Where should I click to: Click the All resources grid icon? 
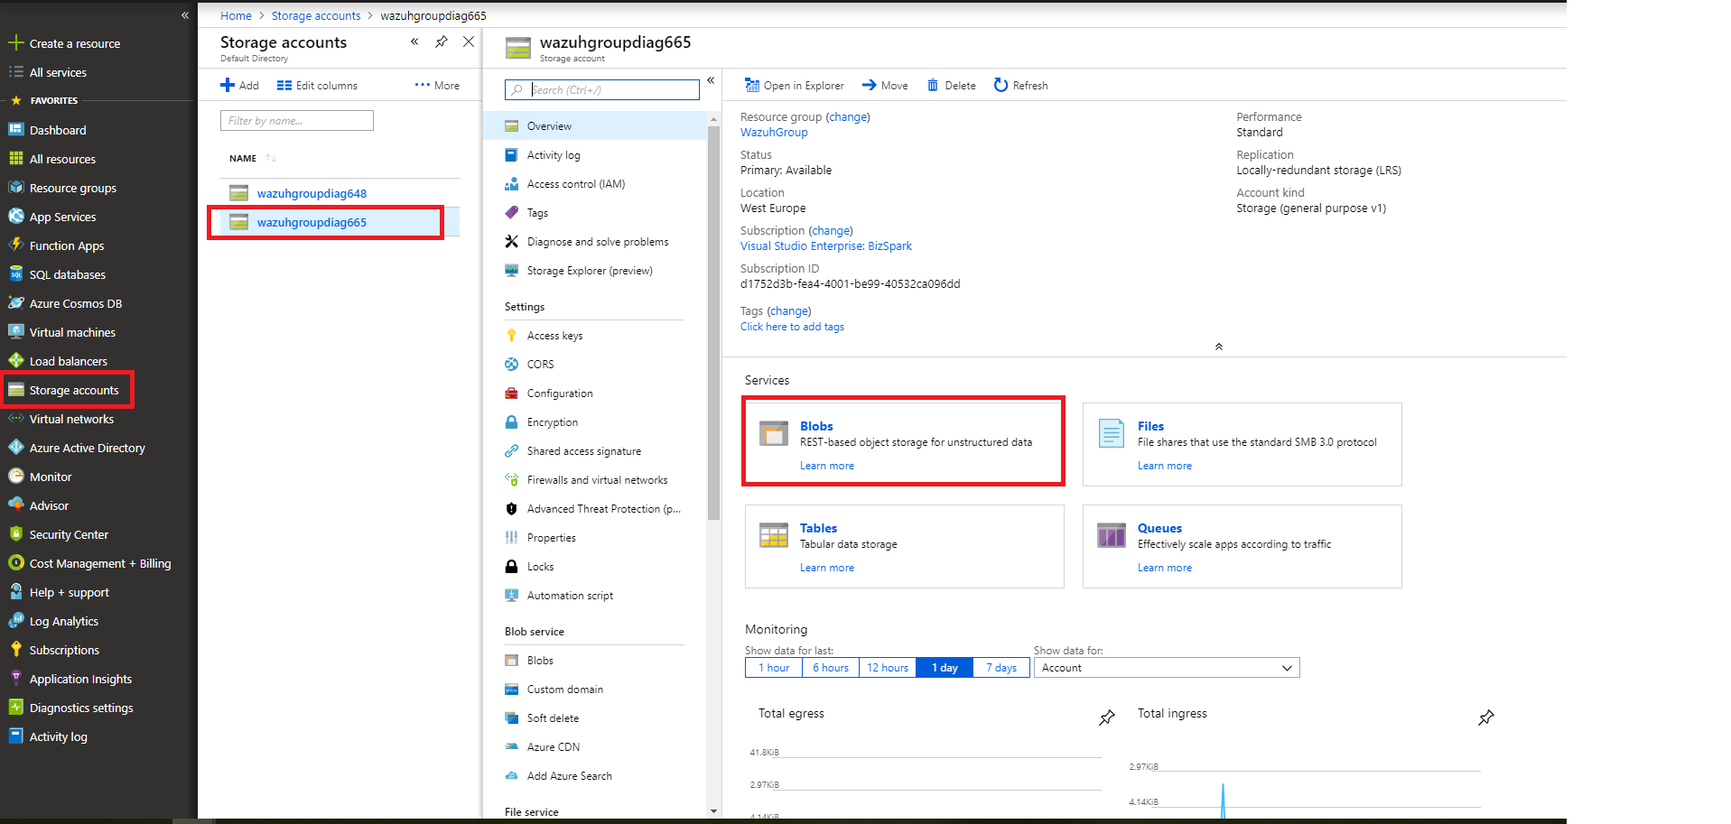click(15, 159)
